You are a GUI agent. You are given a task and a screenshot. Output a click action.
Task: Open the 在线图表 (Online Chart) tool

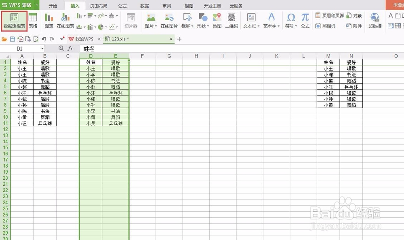(x=65, y=21)
